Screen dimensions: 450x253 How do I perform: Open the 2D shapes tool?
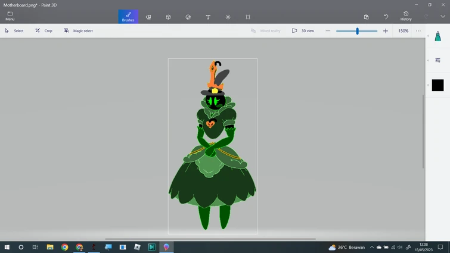pos(148,17)
